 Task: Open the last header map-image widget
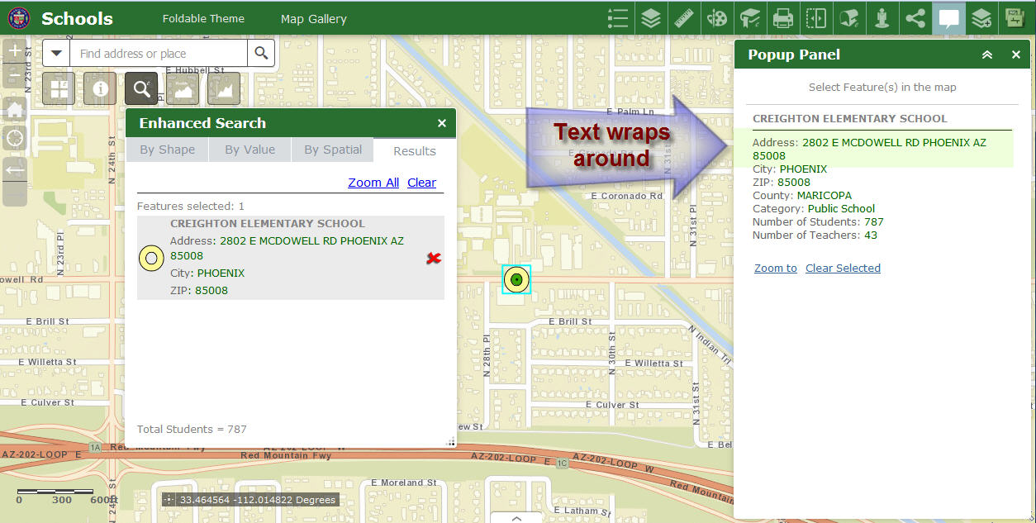tap(1015, 18)
